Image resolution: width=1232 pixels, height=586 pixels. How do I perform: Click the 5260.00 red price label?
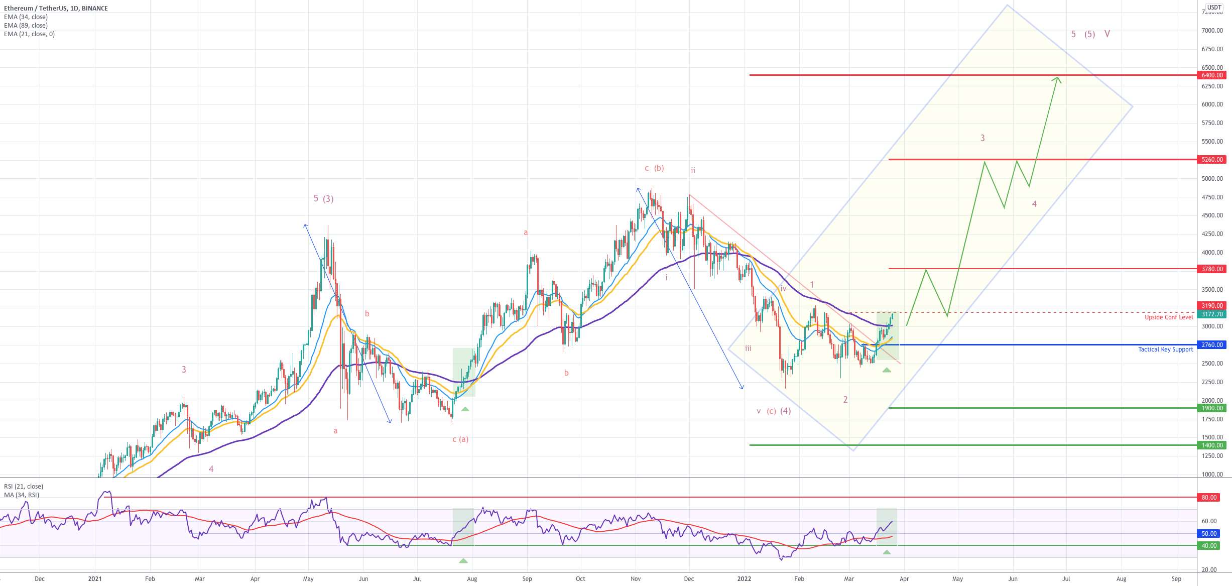[x=1212, y=160]
